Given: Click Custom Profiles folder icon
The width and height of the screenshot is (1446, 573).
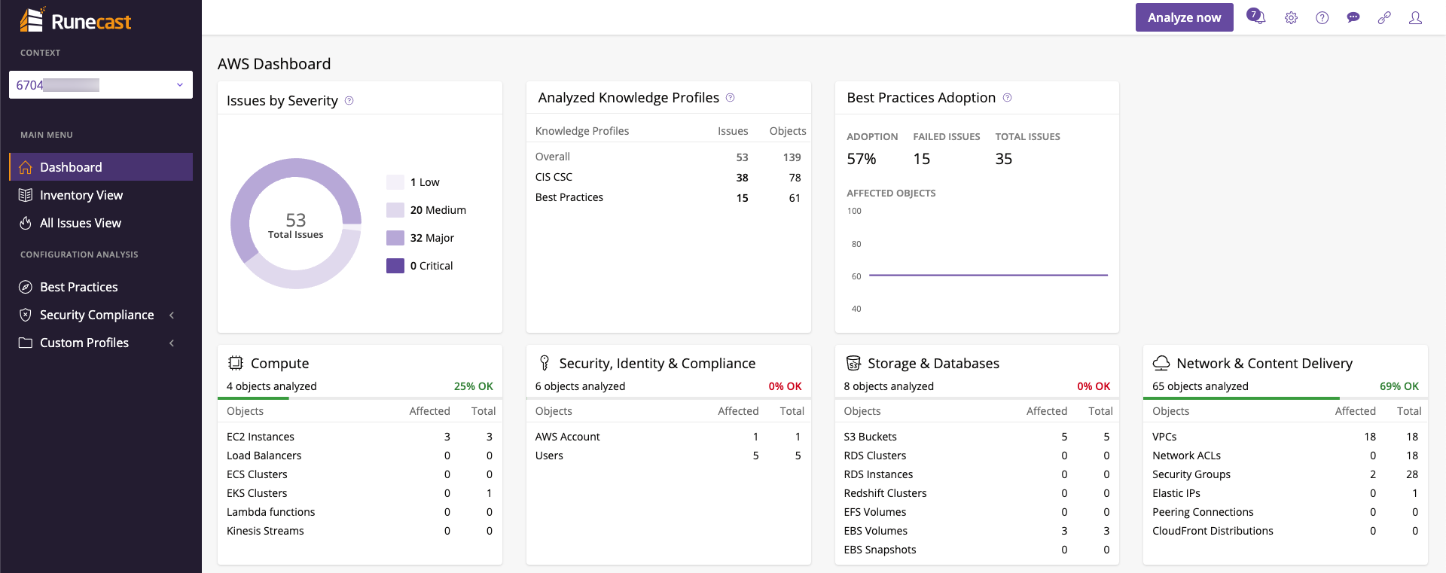Looking at the screenshot, I should [x=26, y=343].
